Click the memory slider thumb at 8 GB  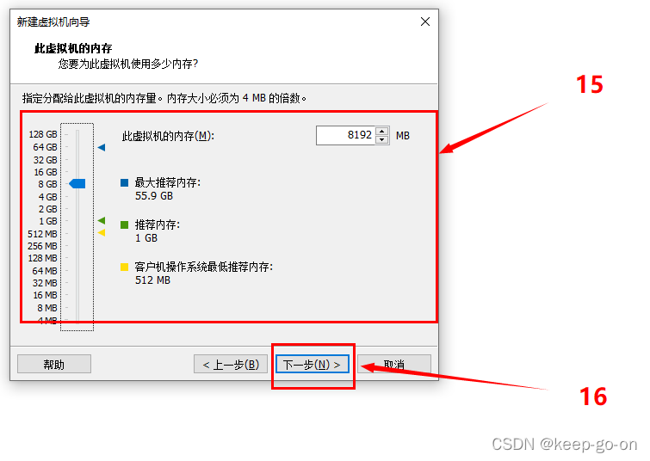[77, 183]
